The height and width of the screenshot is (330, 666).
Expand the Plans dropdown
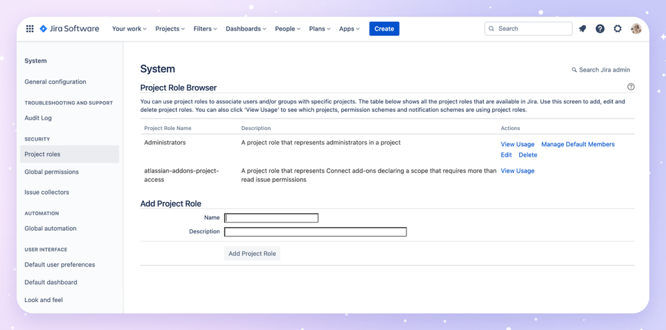320,29
